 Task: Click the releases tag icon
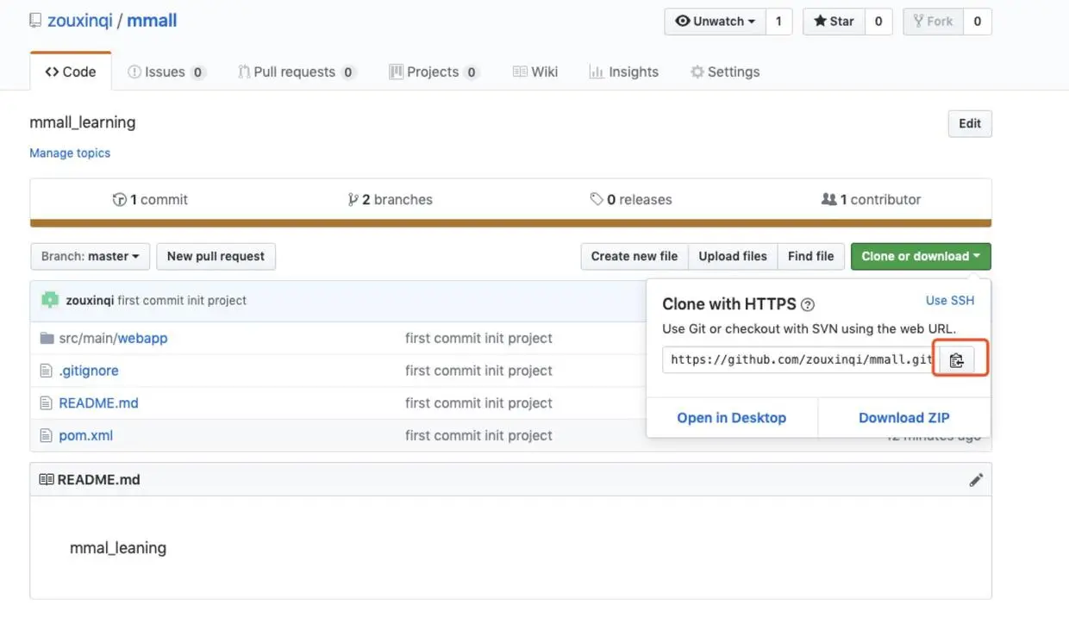596,200
